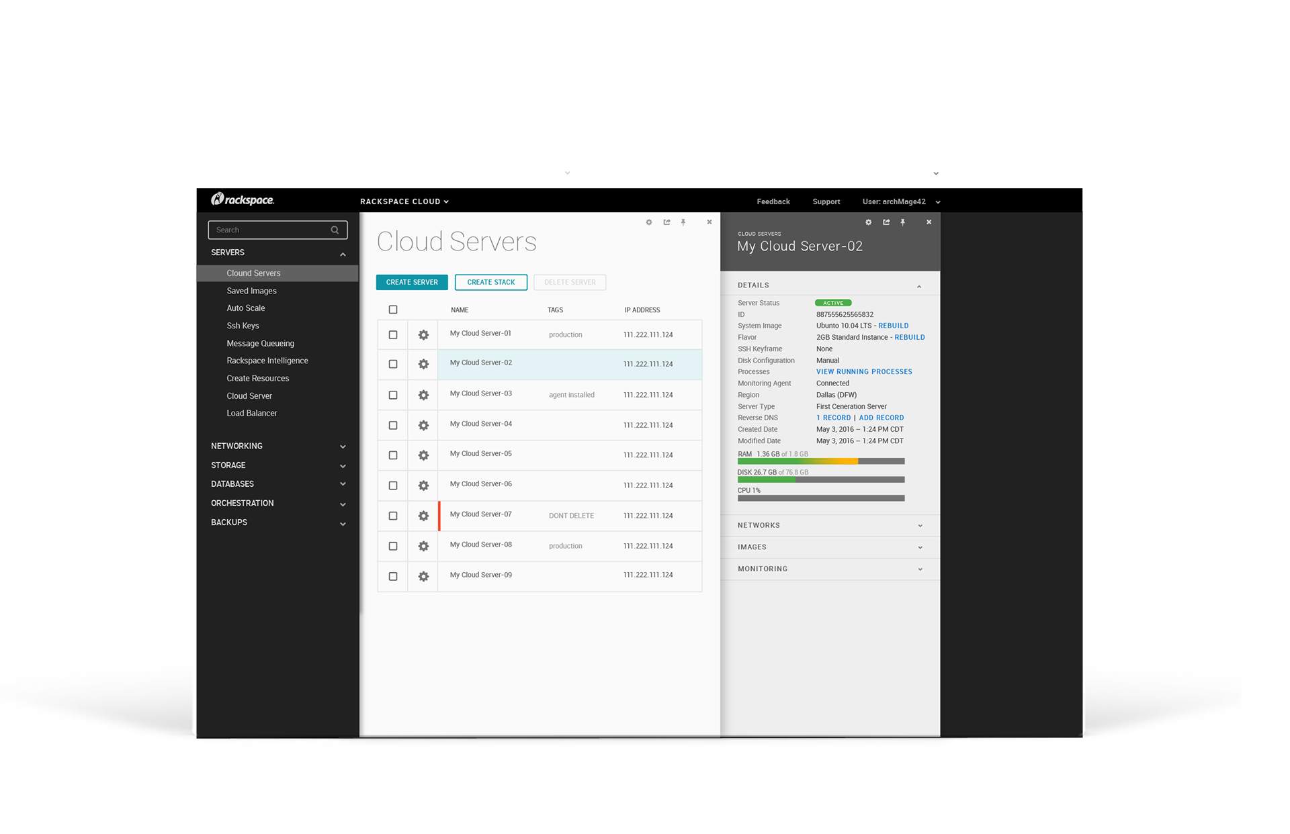The height and width of the screenshot is (834, 1290).
Task: Focus the sidebar Search field
Action: click(x=277, y=230)
